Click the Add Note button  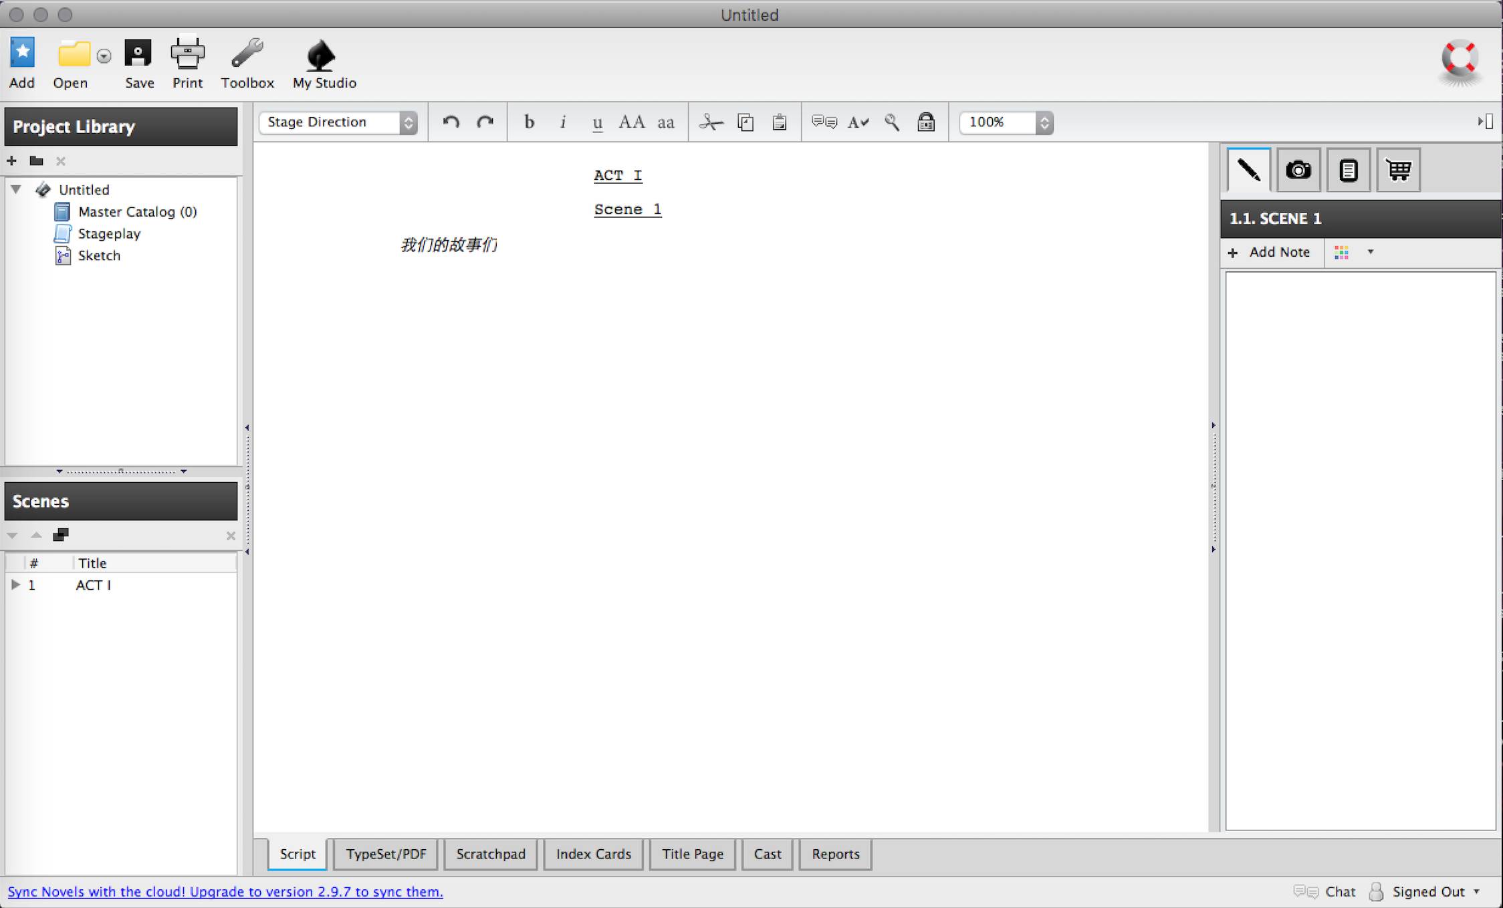click(1269, 252)
